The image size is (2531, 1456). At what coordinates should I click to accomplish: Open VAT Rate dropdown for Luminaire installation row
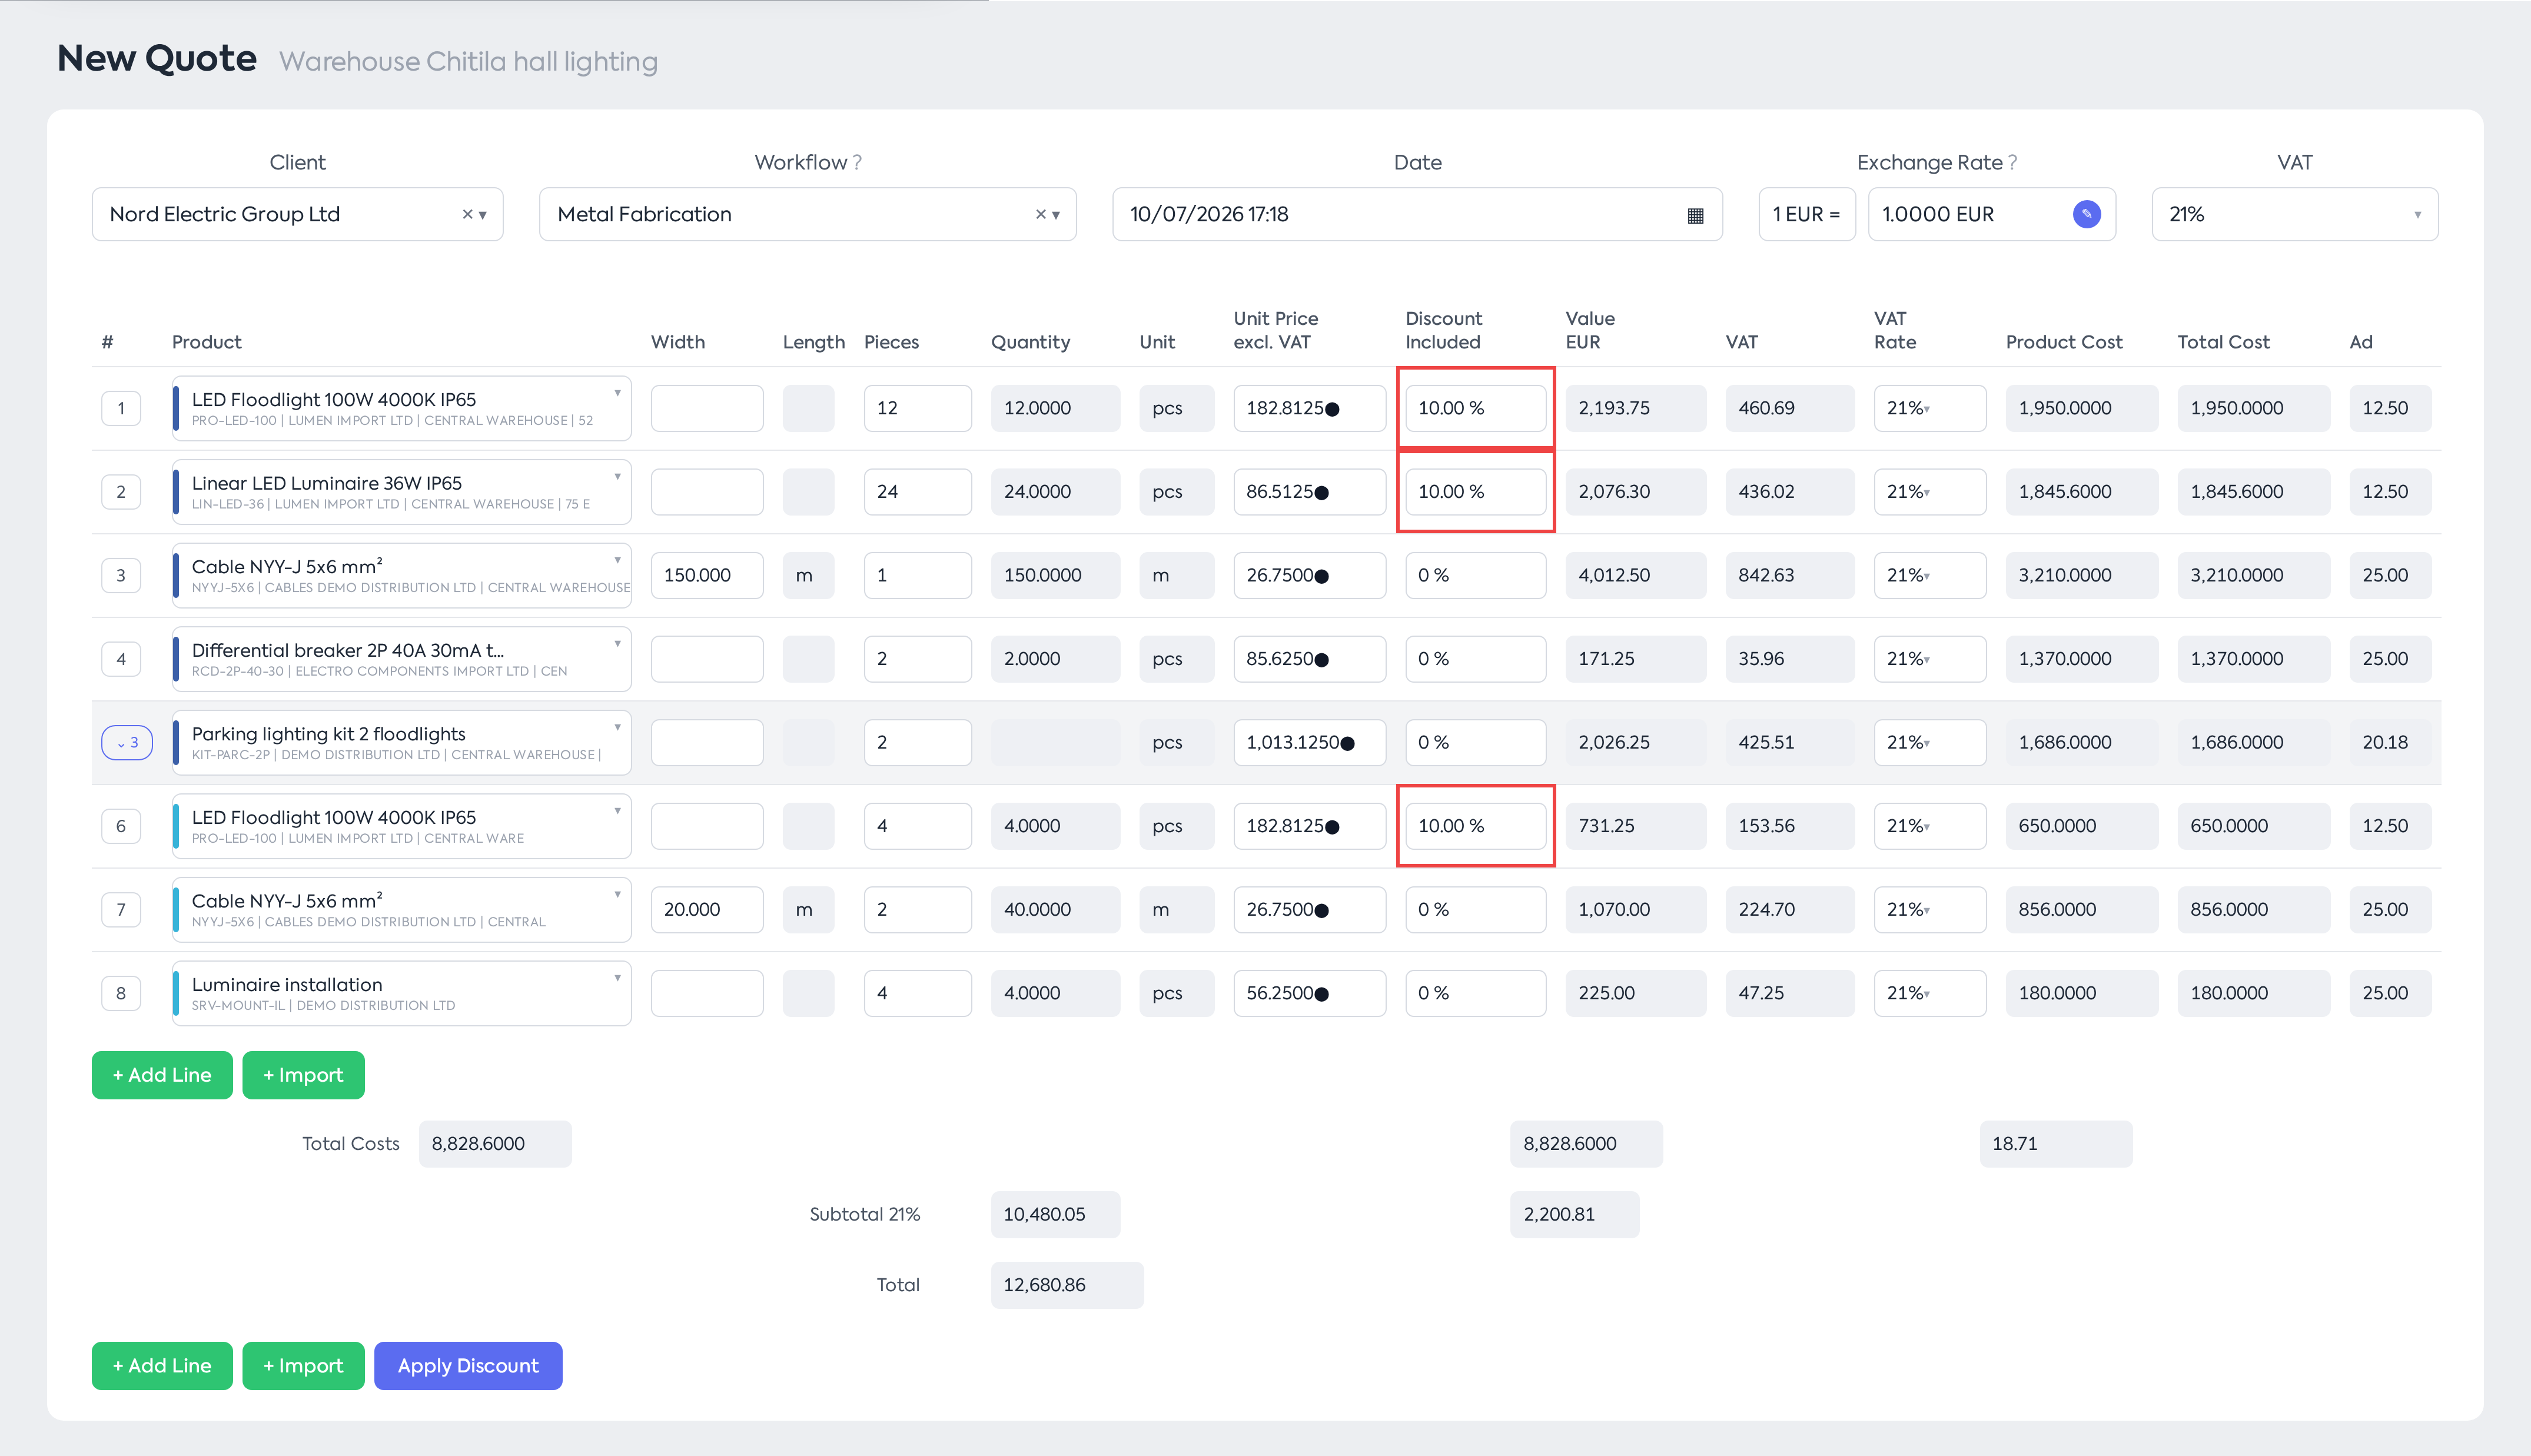[x=1928, y=993]
